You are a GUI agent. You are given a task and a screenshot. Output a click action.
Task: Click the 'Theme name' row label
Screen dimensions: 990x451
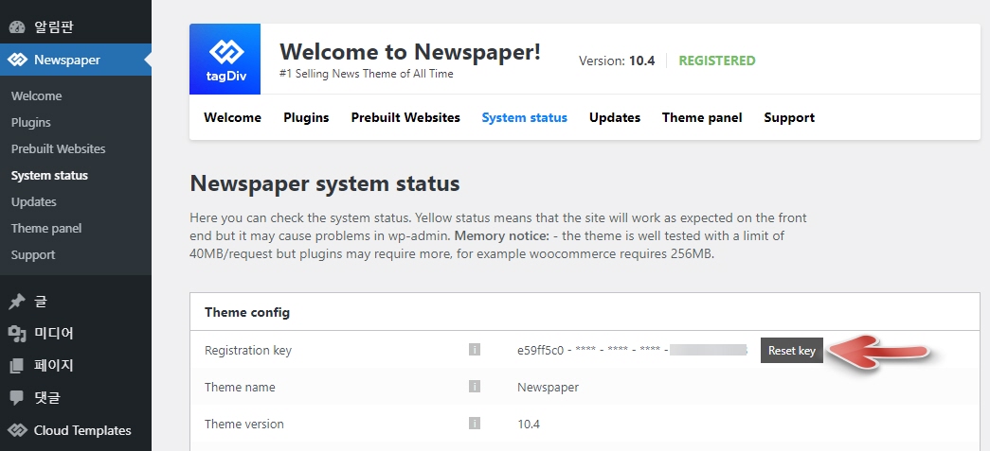point(240,387)
